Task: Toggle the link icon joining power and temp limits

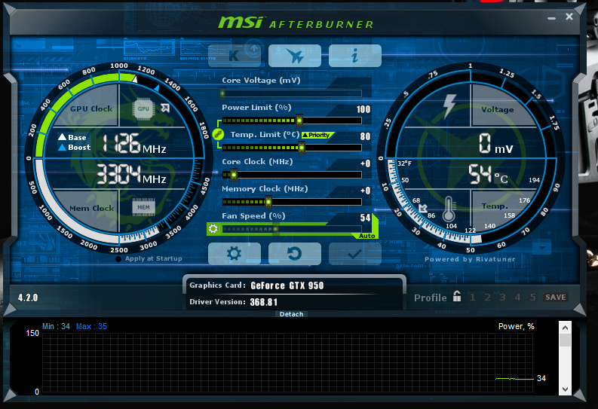Action: point(217,134)
